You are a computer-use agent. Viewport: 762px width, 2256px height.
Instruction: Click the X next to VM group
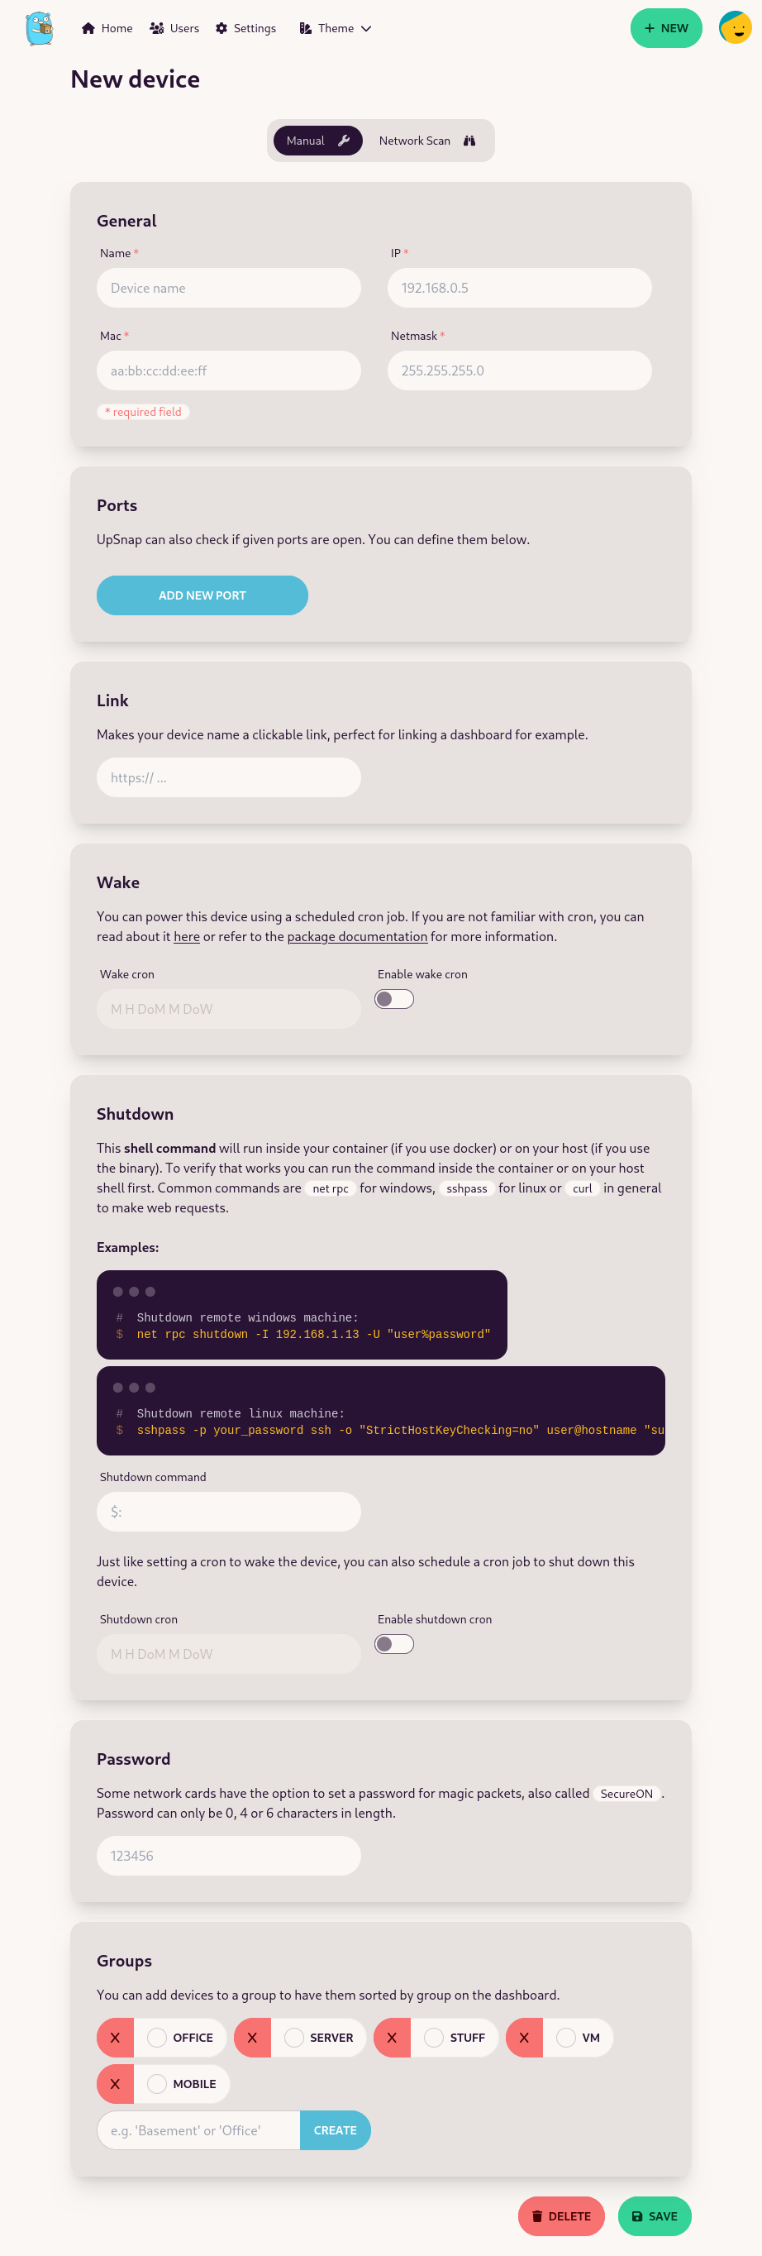pos(524,2037)
